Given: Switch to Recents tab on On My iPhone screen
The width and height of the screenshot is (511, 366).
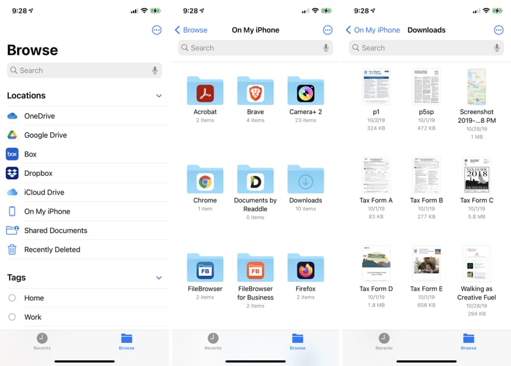Looking at the screenshot, I should pos(213,341).
